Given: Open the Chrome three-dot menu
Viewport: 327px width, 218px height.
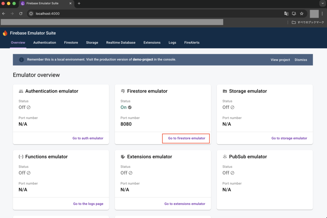Looking at the screenshot, I should 323,14.
